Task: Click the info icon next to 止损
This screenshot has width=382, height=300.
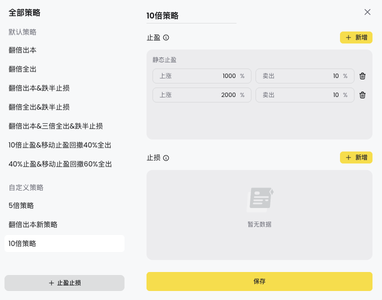Action: pos(166,158)
